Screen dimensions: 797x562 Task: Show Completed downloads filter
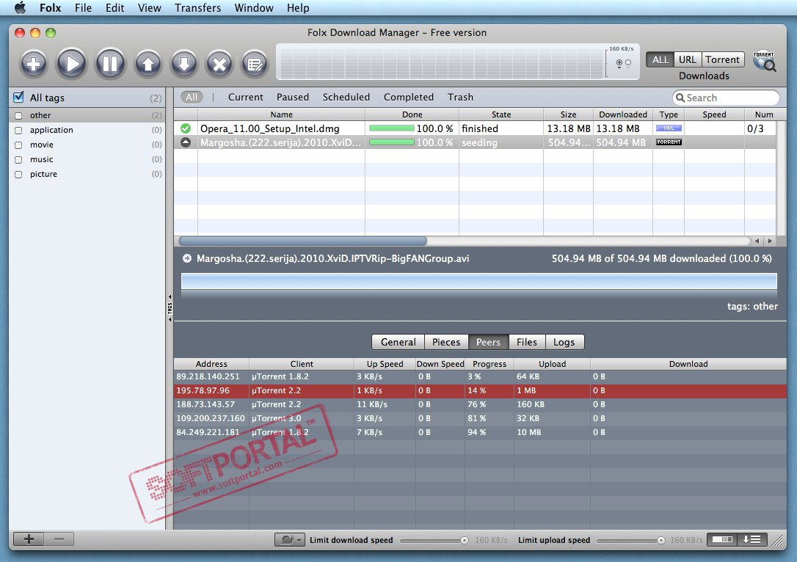pos(409,97)
